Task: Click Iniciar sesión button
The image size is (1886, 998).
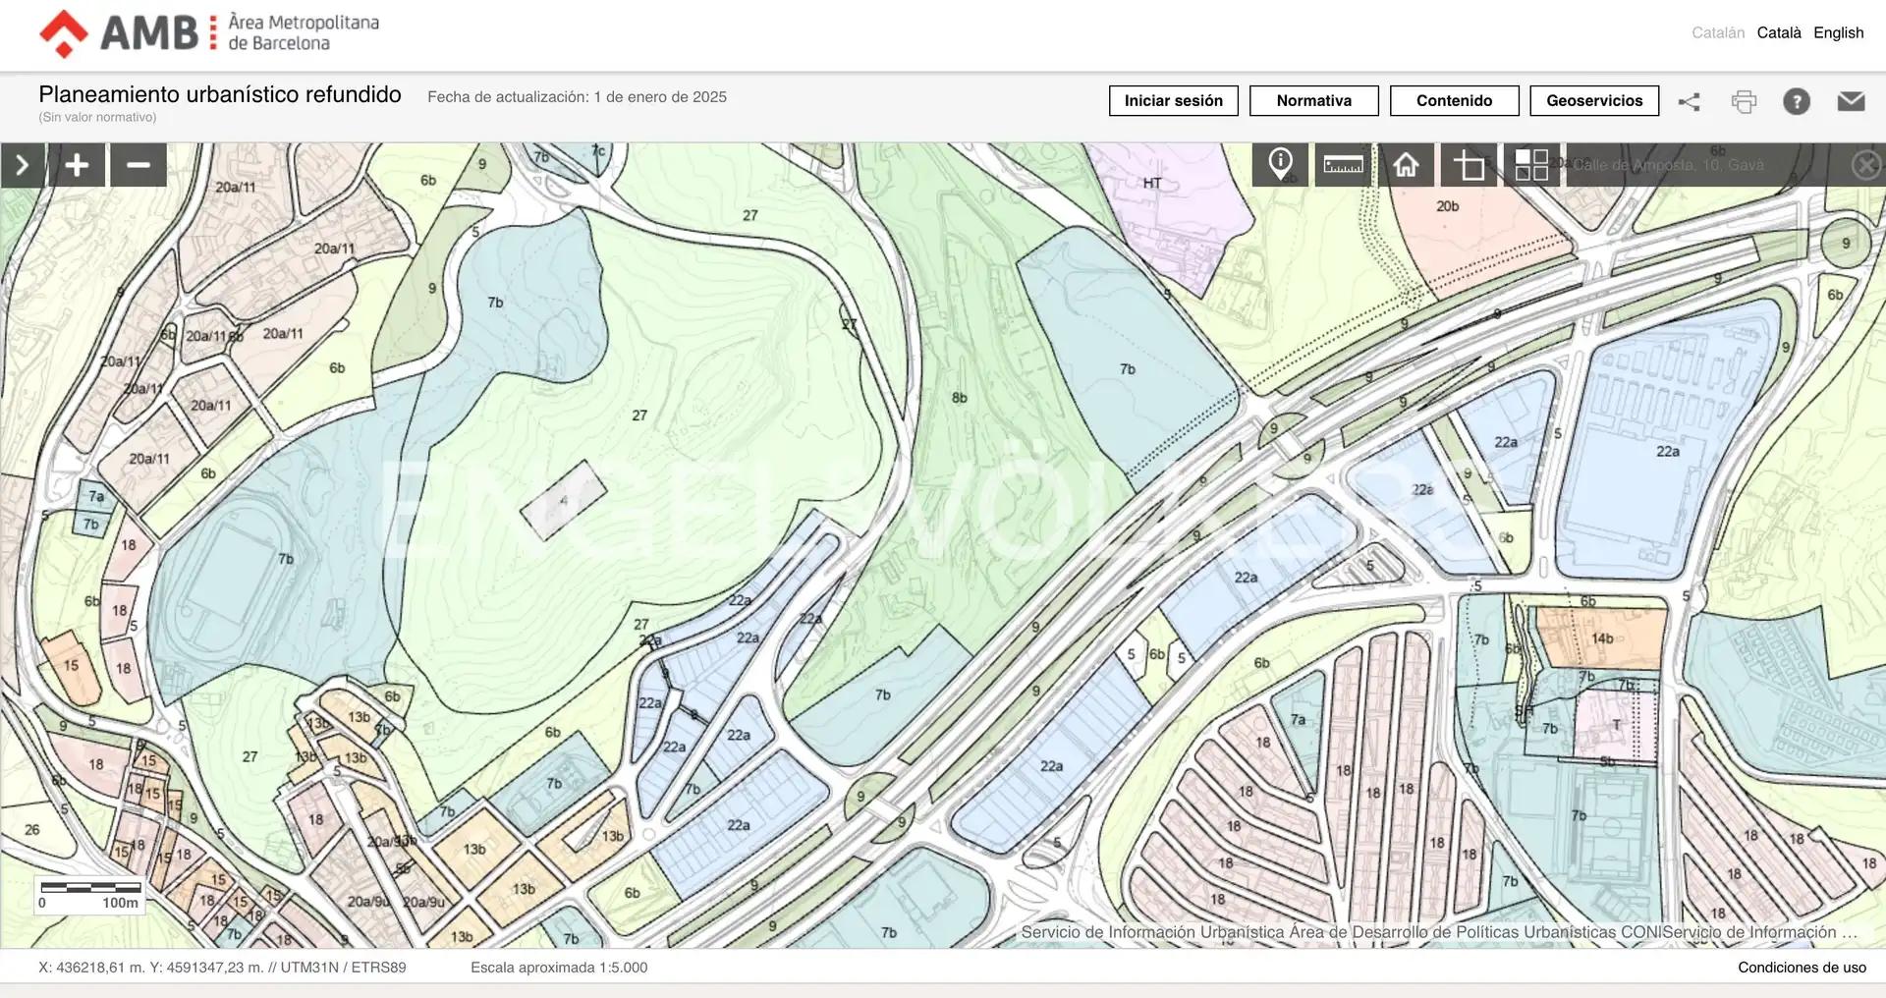Action: click(1174, 101)
